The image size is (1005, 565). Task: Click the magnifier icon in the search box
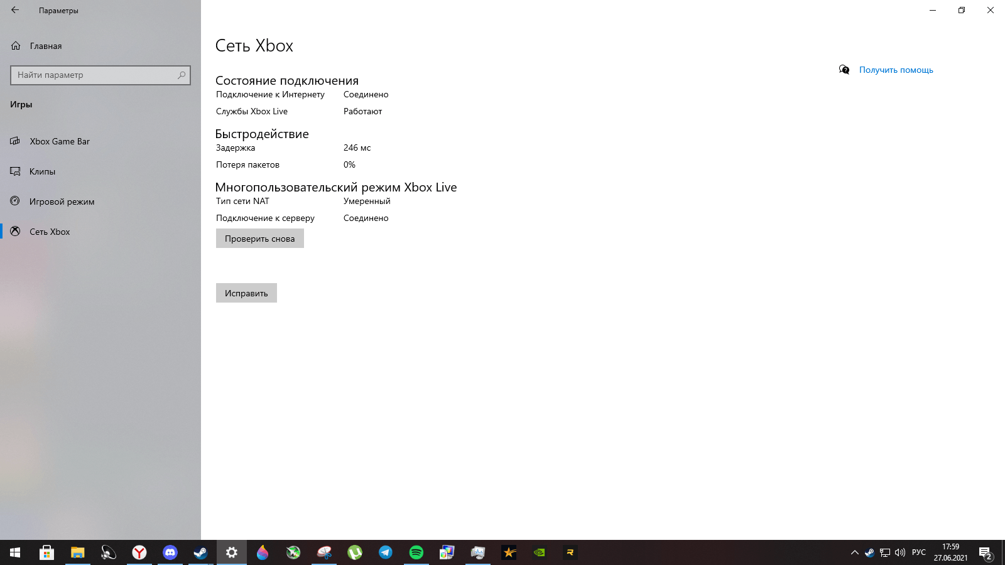[182, 75]
